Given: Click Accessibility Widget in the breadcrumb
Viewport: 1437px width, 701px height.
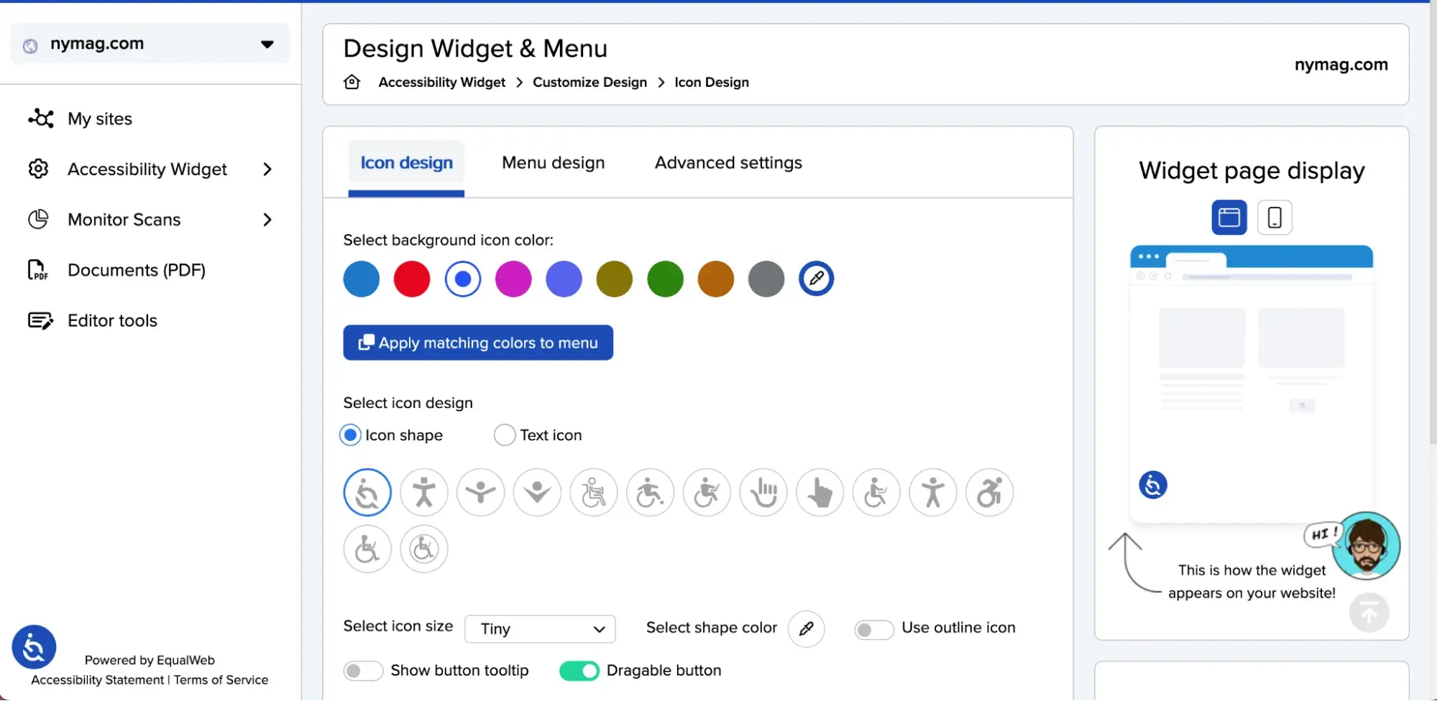Looking at the screenshot, I should point(441,83).
